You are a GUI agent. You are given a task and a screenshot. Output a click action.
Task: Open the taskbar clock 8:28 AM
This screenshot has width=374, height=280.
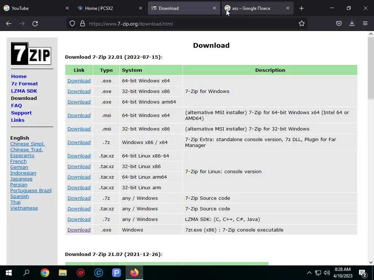(343, 273)
